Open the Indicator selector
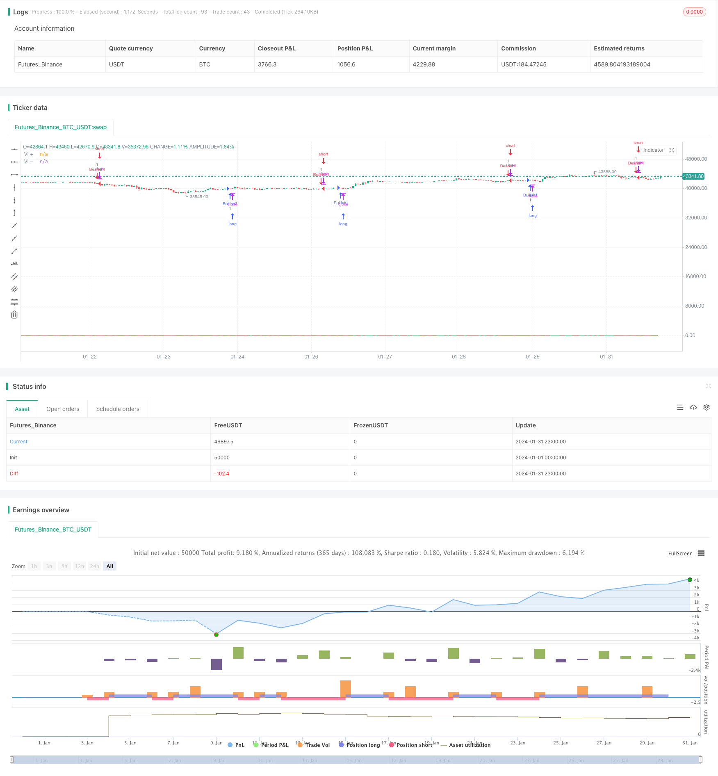This screenshot has height=776, width=718. (653, 150)
